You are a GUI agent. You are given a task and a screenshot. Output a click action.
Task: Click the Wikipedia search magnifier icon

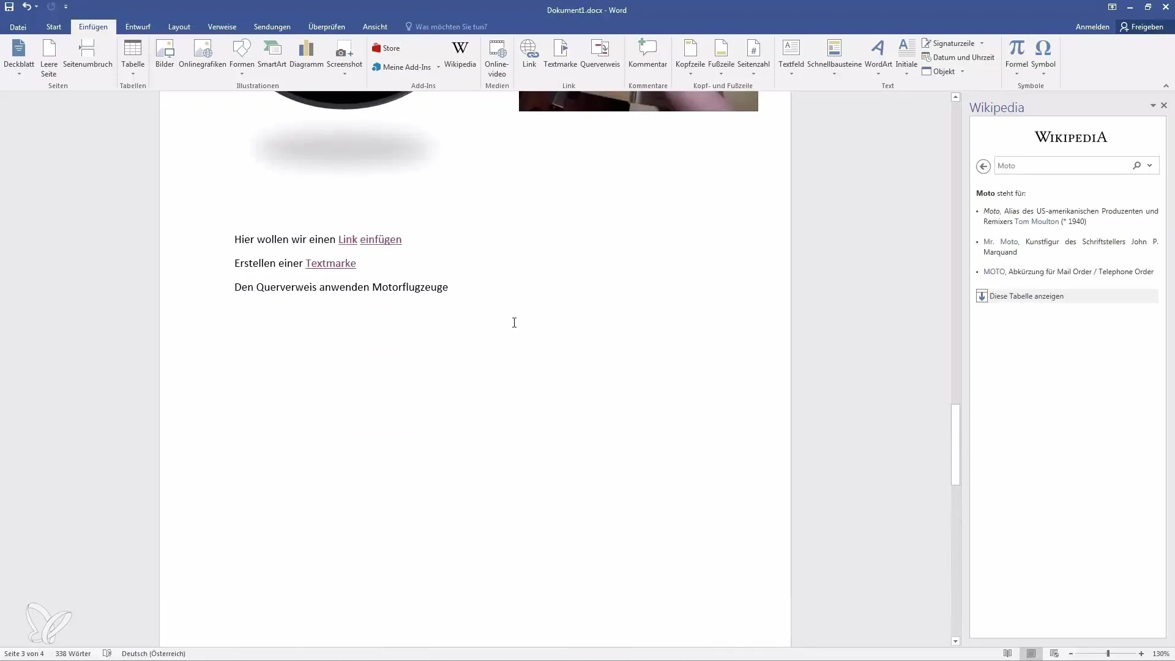click(1136, 166)
